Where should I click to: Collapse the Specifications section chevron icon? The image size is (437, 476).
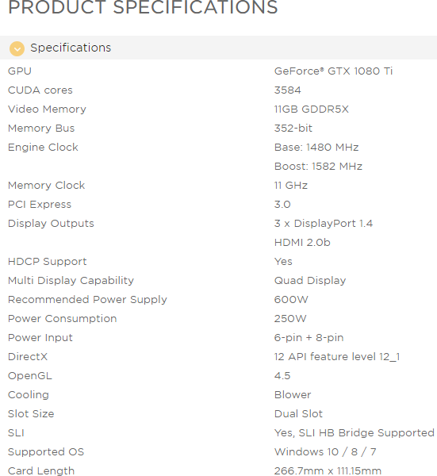[17, 48]
